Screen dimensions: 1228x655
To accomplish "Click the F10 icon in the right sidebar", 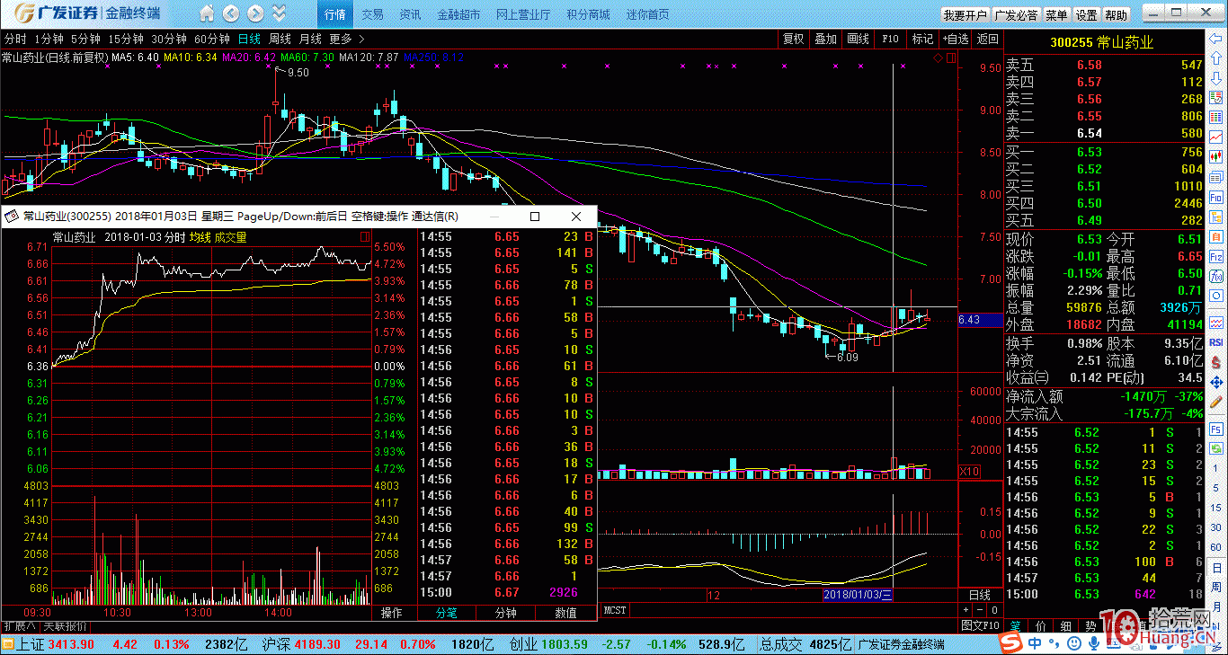I will 1215,198.
